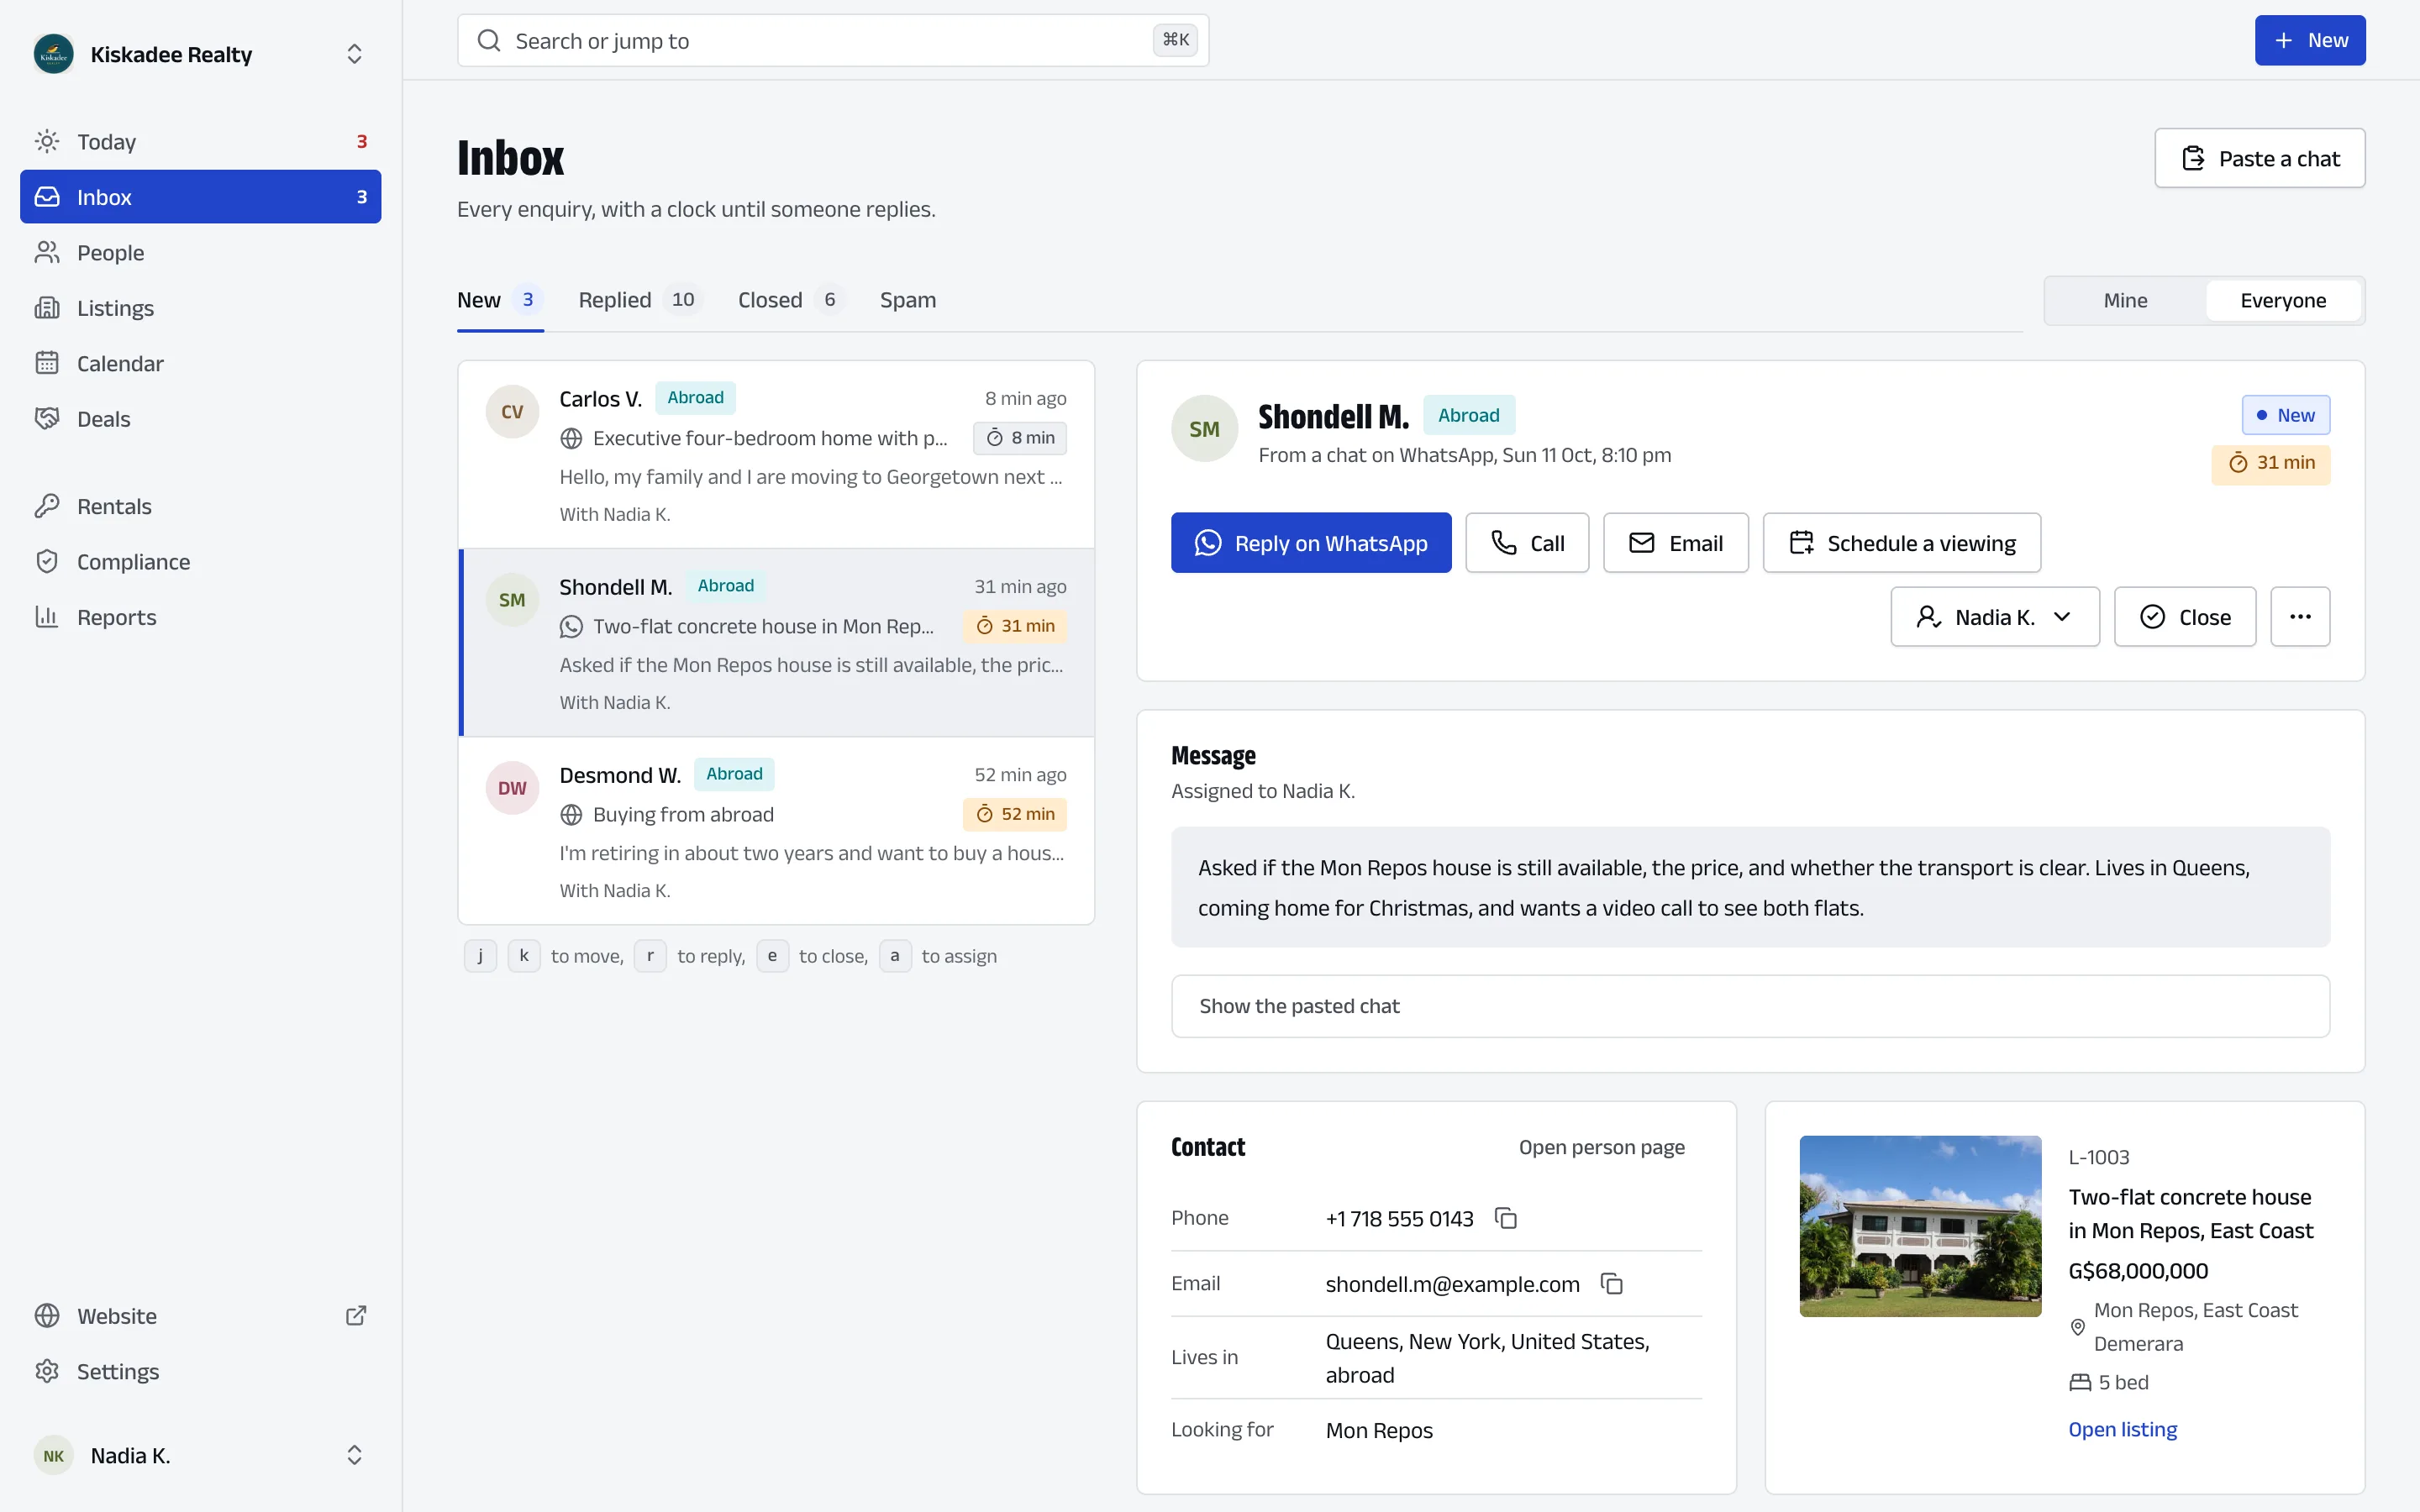2420x1512 pixels.
Task: Expand the Kiskadee Realty workspace switcher
Action: tap(354, 54)
